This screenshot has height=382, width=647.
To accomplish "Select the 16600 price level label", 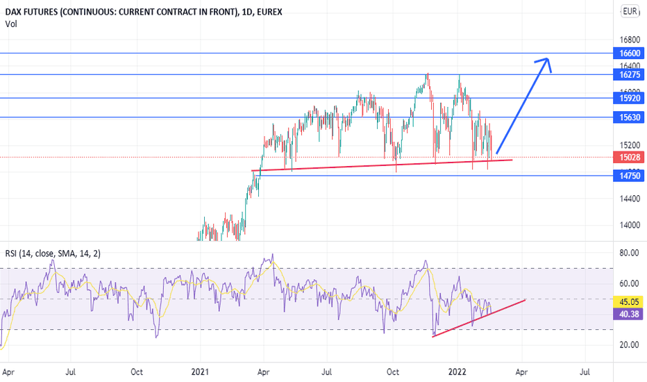I will coord(629,53).
